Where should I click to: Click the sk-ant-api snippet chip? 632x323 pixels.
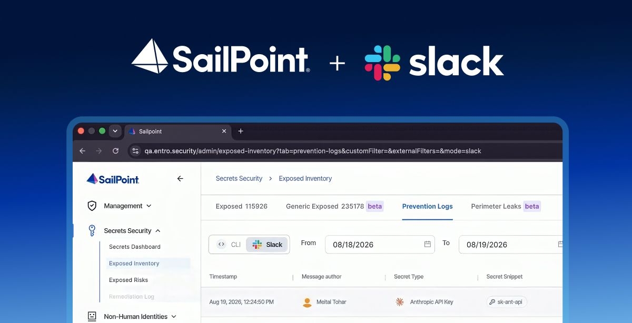click(x=507, y=302)
